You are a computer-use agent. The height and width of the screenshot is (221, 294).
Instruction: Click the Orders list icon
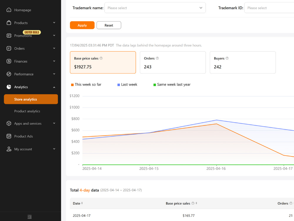tap(9, 48)
